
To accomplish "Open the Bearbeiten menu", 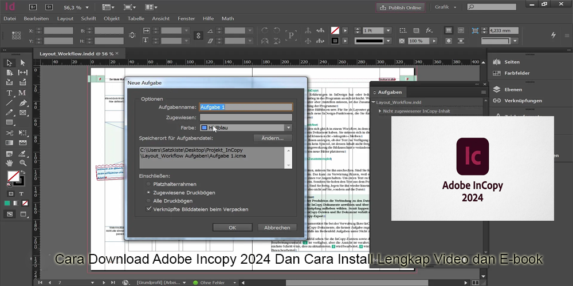I will coord(37,18).
